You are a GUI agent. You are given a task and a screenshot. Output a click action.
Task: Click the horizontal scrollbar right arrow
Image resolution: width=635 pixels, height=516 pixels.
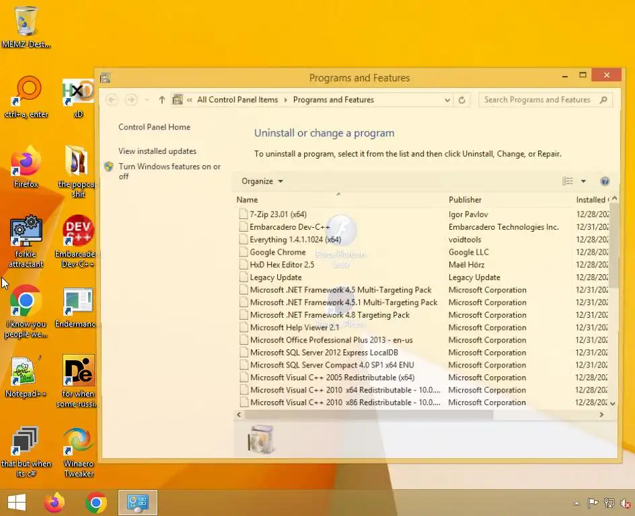click(x=601, y=415)
